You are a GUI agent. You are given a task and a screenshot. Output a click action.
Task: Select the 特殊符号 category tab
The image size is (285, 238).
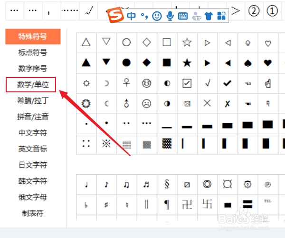coord(33,37)
